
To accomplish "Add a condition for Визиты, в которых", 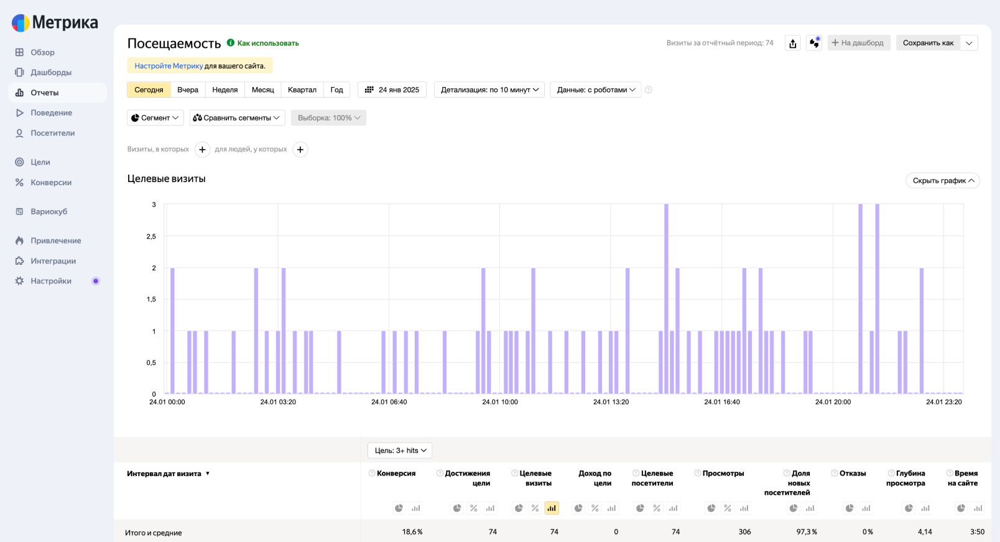I will 202,149.
